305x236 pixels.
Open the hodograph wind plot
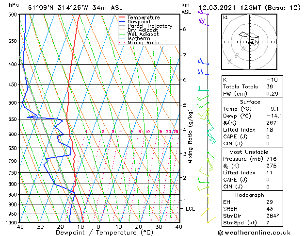[x=249, y=42]
